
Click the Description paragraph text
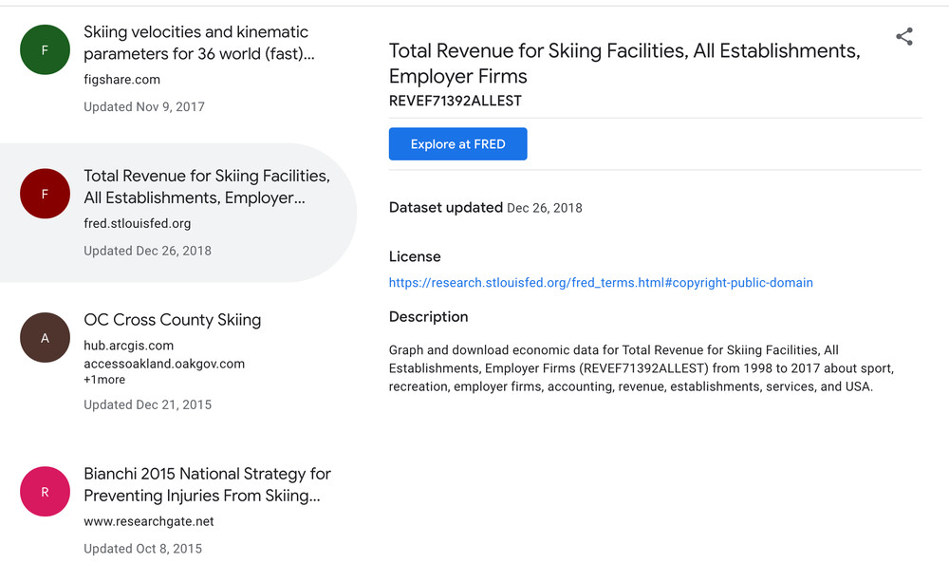coord(641,368)
